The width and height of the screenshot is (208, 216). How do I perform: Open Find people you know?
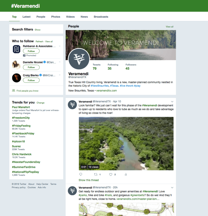point(28,91)
